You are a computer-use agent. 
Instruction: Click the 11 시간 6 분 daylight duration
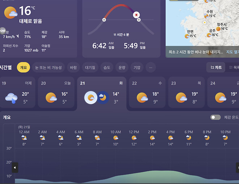coord(121,35)
